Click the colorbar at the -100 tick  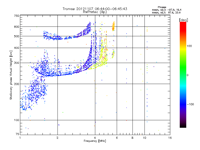(183, 104)
